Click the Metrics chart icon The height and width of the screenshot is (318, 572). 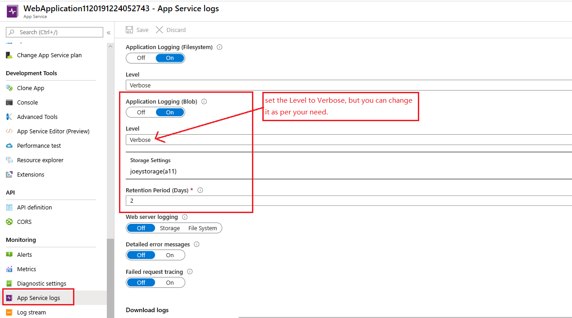[x=9, y=269]
